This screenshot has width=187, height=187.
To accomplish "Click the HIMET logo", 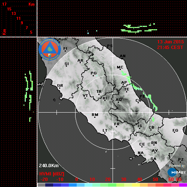I will 177,172.
